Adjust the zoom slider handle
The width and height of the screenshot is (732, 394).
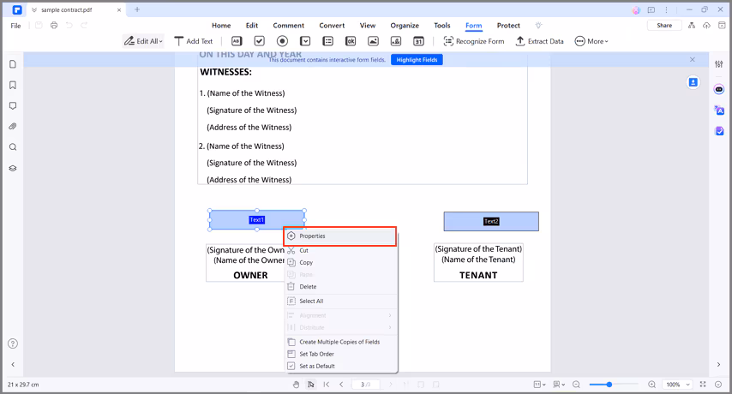(609, 385)
